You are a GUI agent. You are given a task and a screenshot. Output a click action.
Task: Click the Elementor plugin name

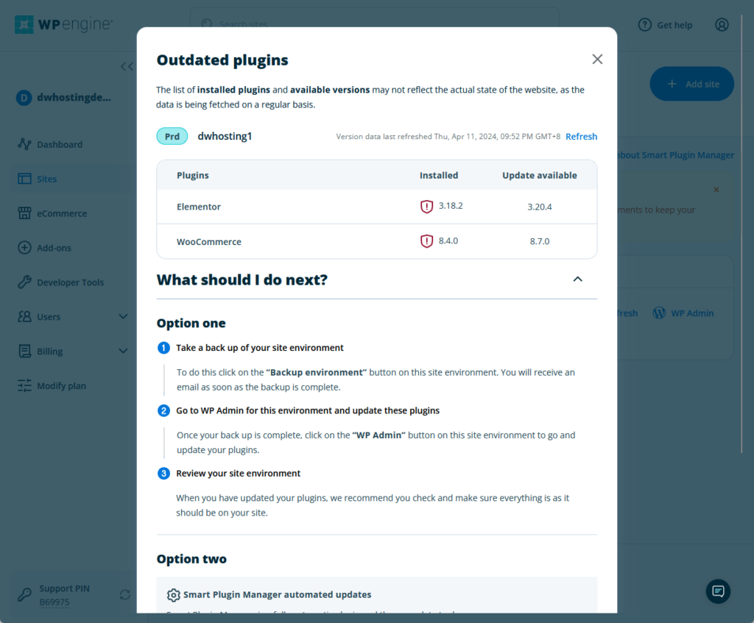click(199, 207)
